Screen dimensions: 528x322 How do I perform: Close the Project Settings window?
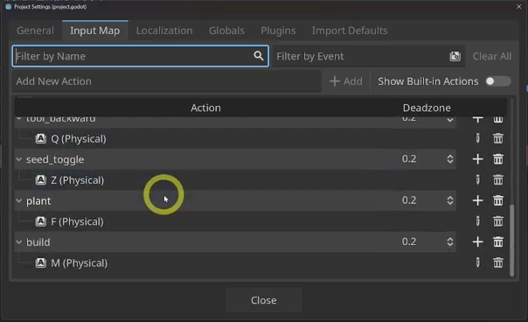(x=519, y=6)
